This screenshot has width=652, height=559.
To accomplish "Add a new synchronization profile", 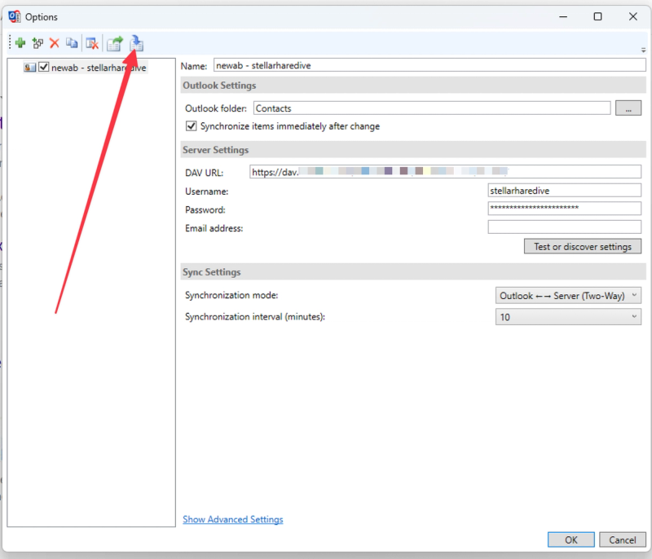I will point(20,43).
